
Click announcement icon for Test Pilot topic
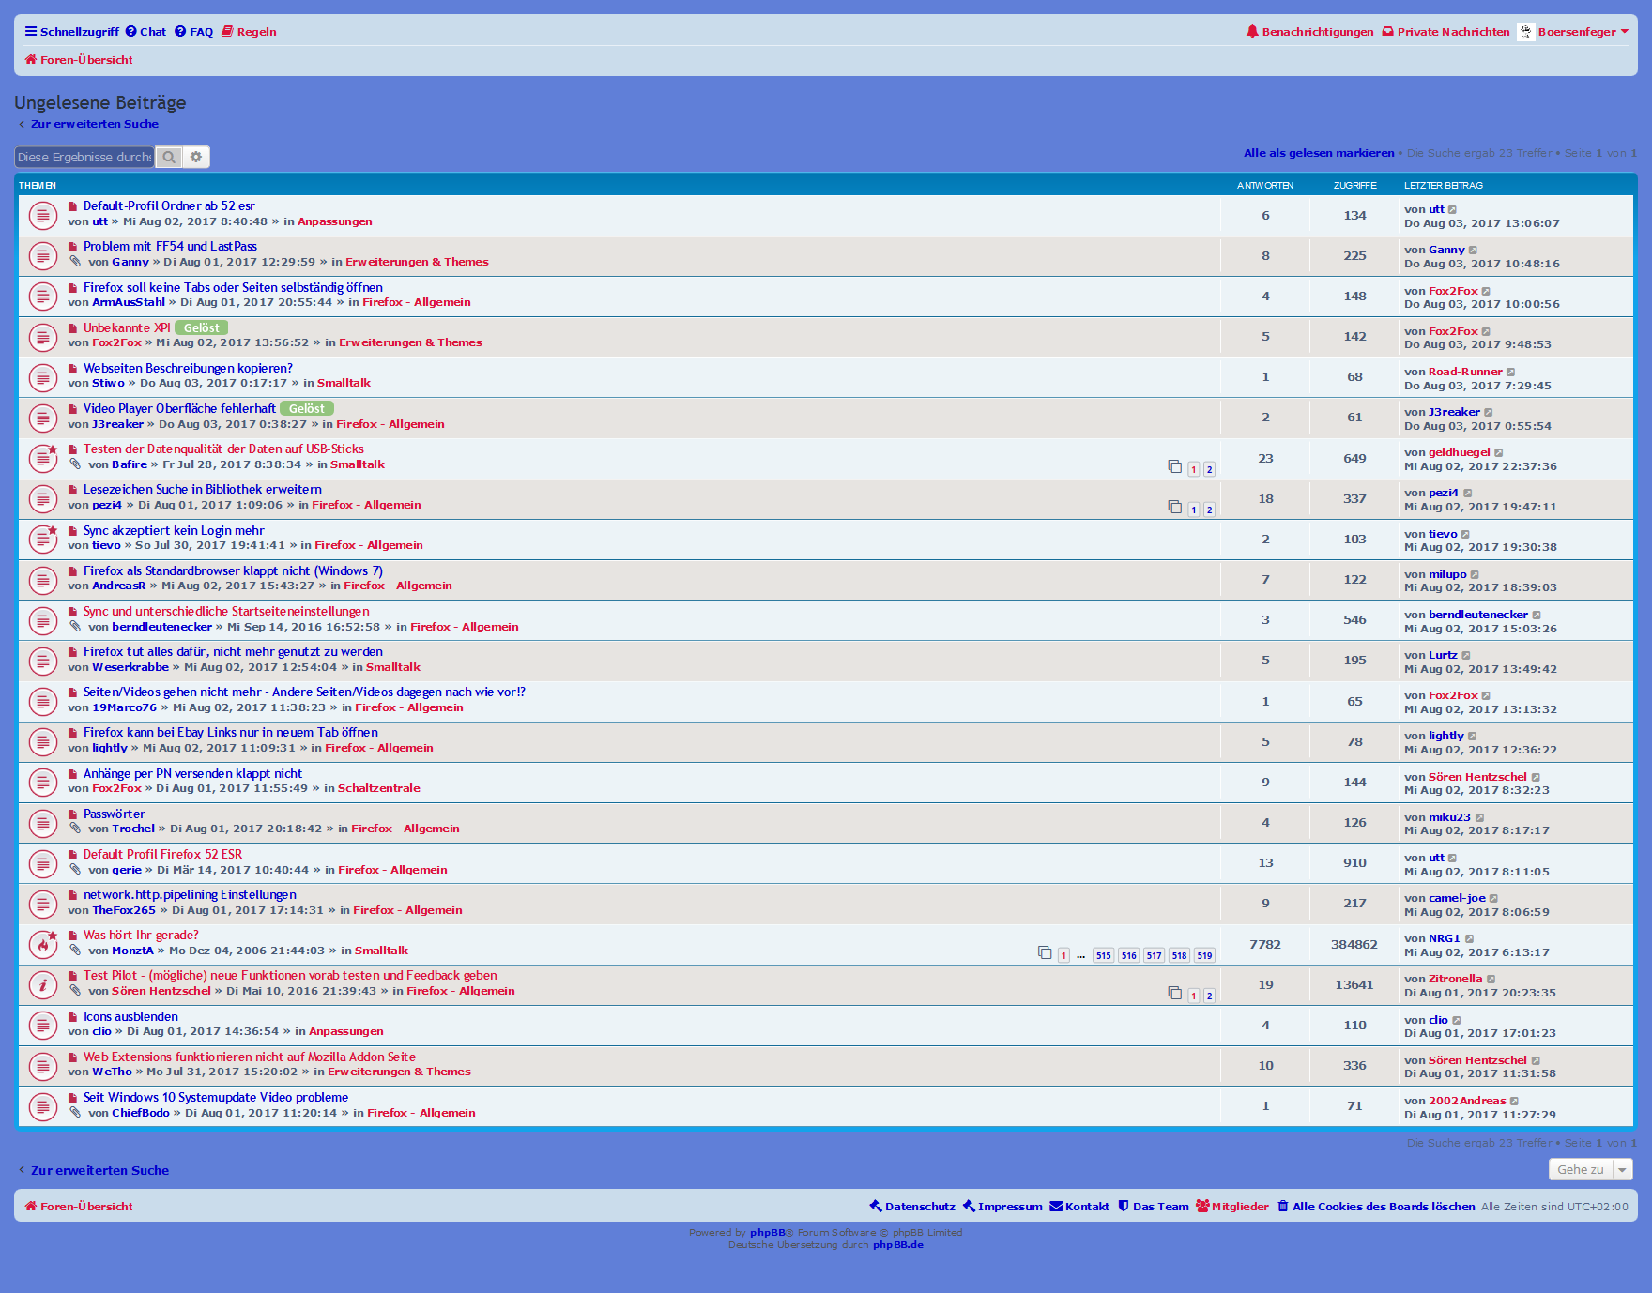coord(42,984)
